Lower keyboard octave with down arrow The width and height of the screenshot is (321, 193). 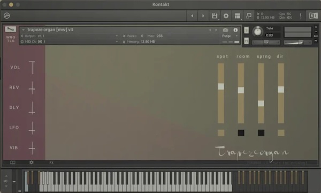6,186
